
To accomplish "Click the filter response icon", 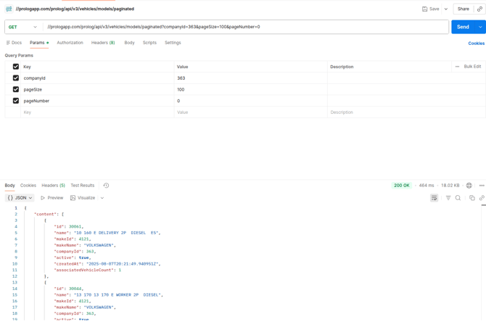I will (448, 198).
